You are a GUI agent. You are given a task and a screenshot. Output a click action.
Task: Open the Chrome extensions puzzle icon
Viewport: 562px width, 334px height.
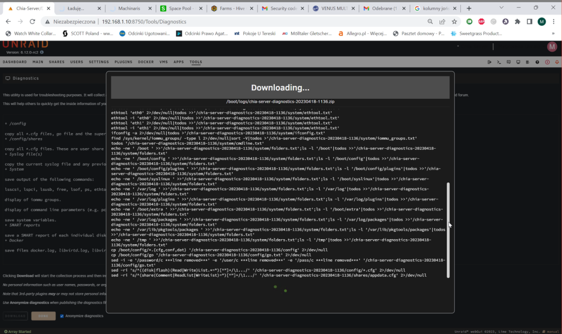(518, 21)
